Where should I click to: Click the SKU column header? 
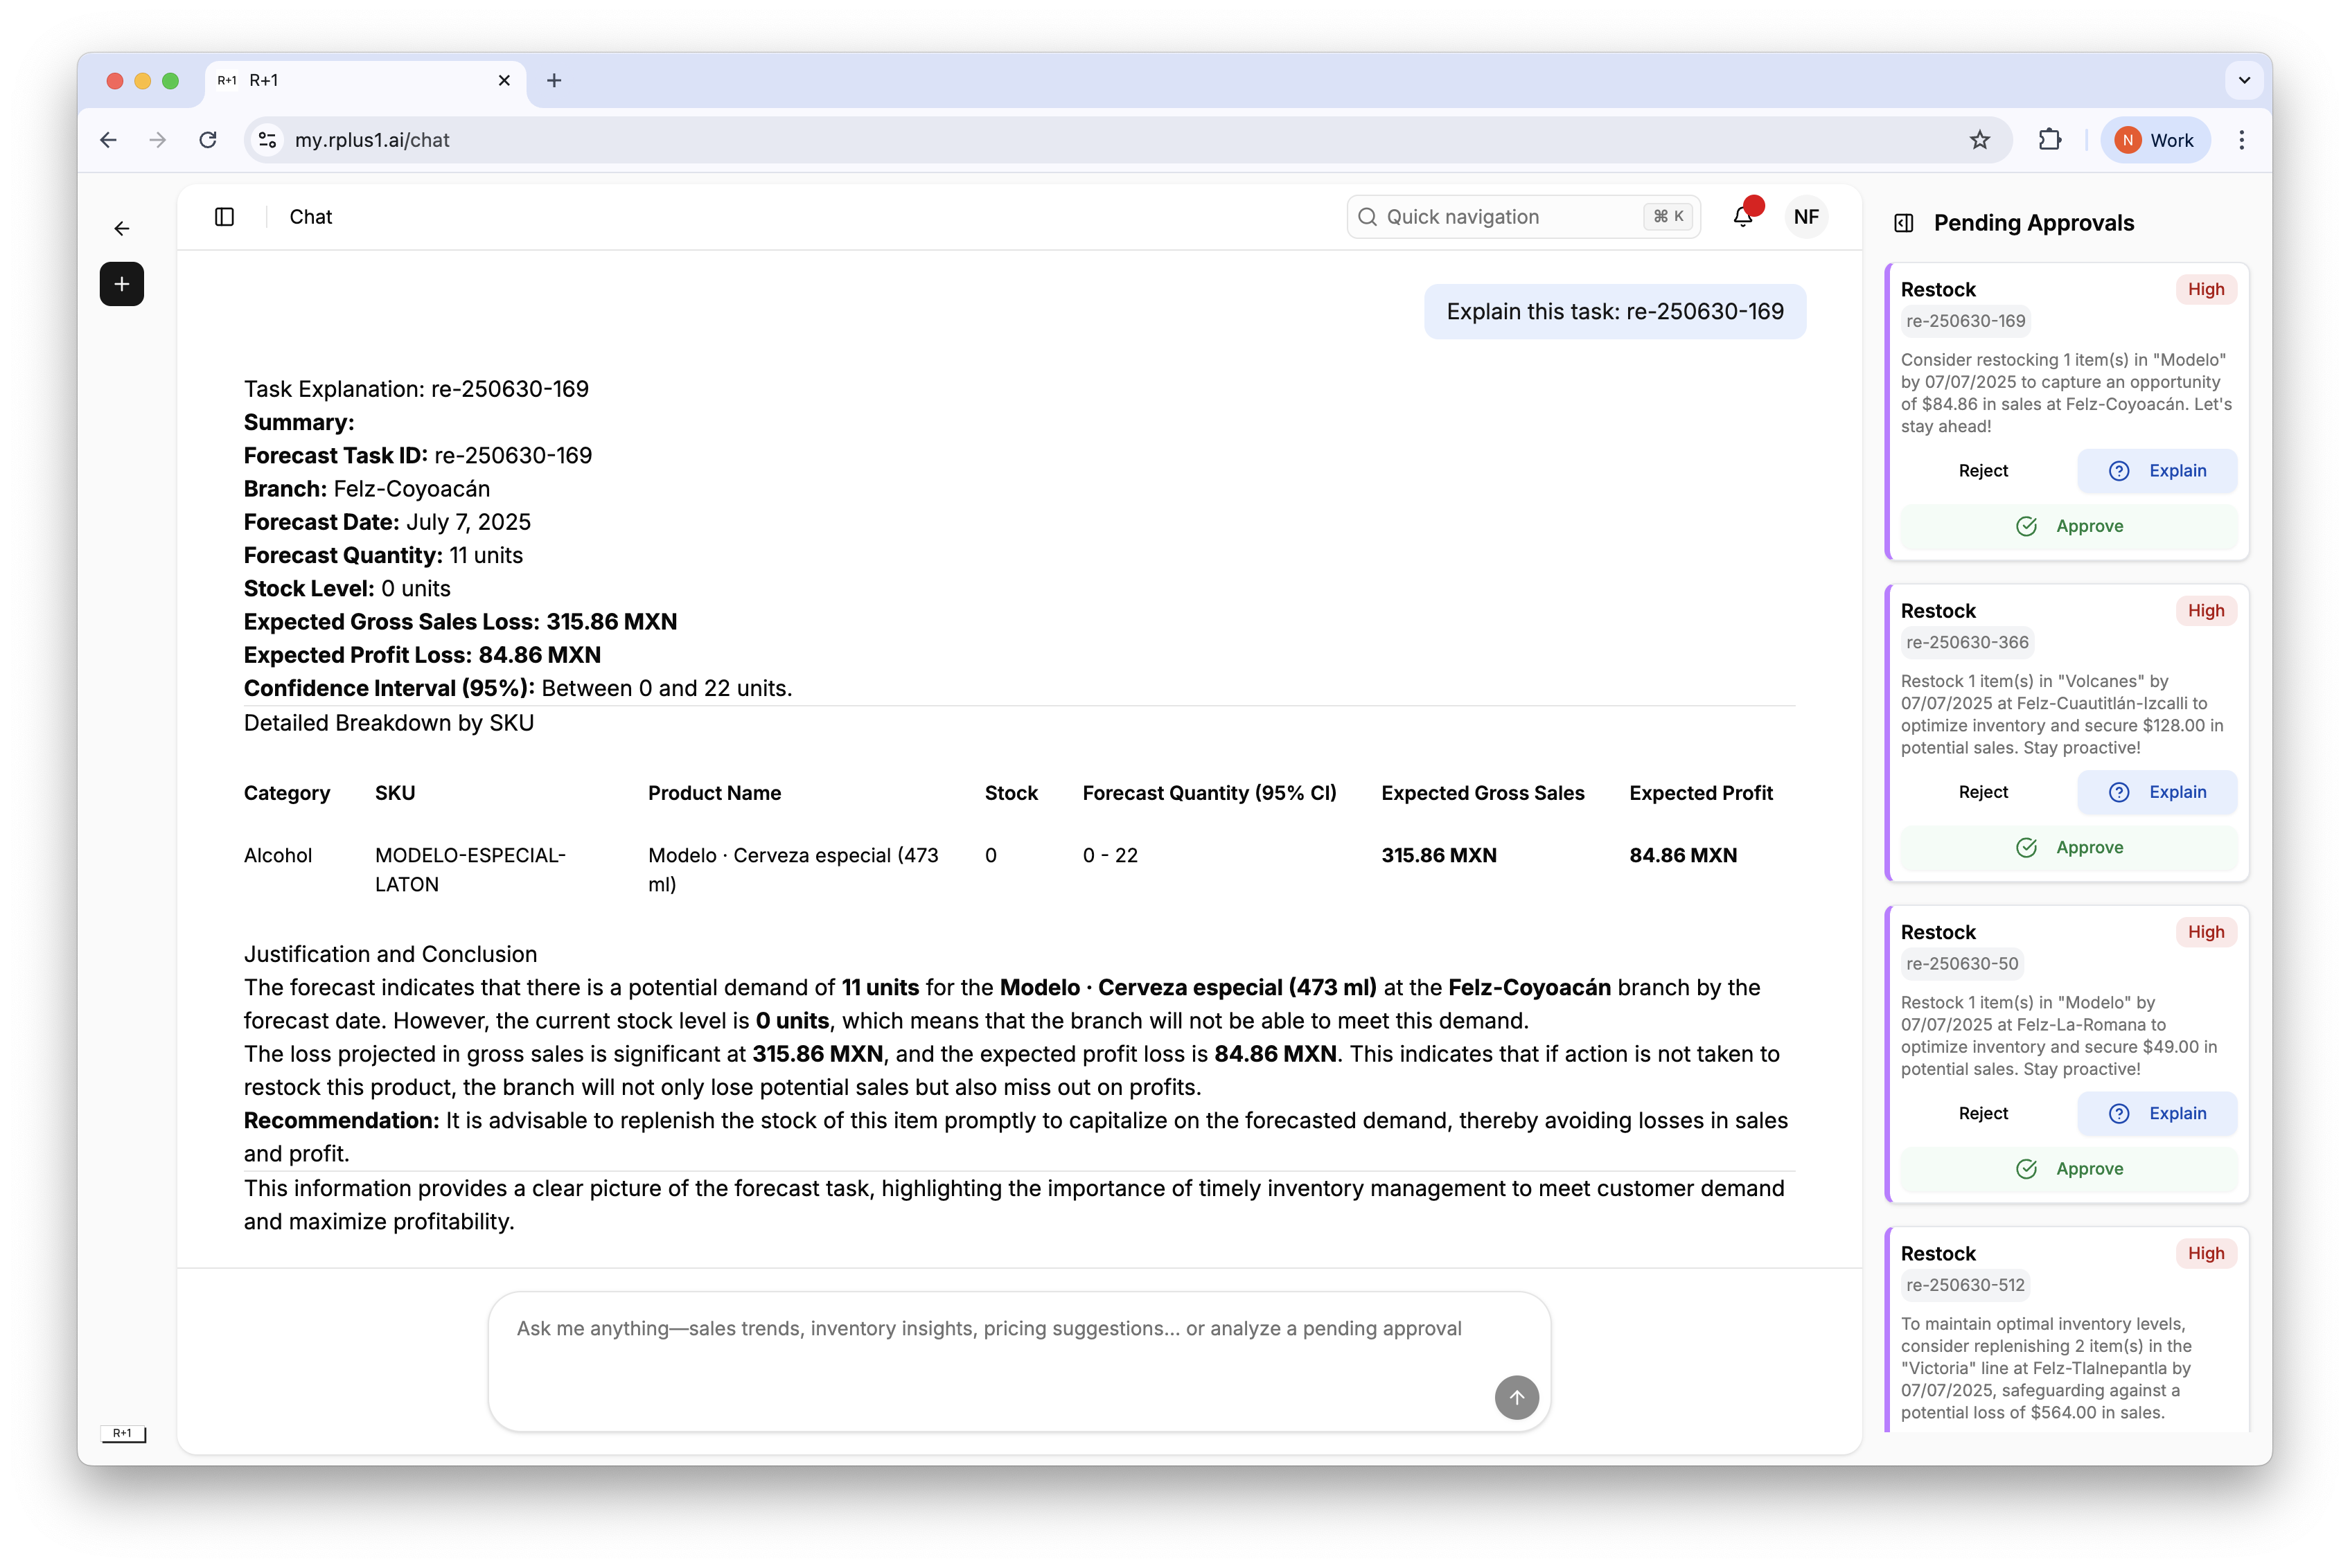(x=395, y=793)
